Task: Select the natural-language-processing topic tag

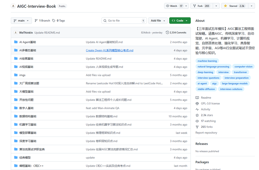Action: pyautogui.click(x=213, y=67)
